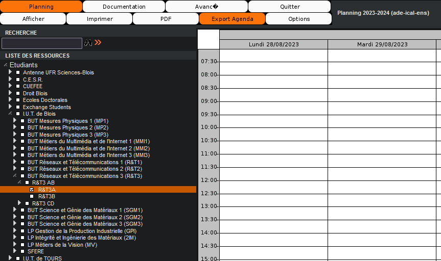Click the Export Agenda button
This screenshot has height=261, width=441.
coord(233,19)
